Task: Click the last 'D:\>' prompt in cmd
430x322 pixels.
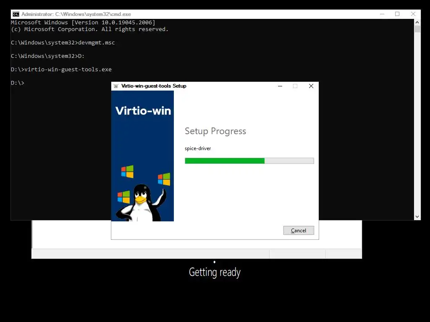Action: point(18,83)
